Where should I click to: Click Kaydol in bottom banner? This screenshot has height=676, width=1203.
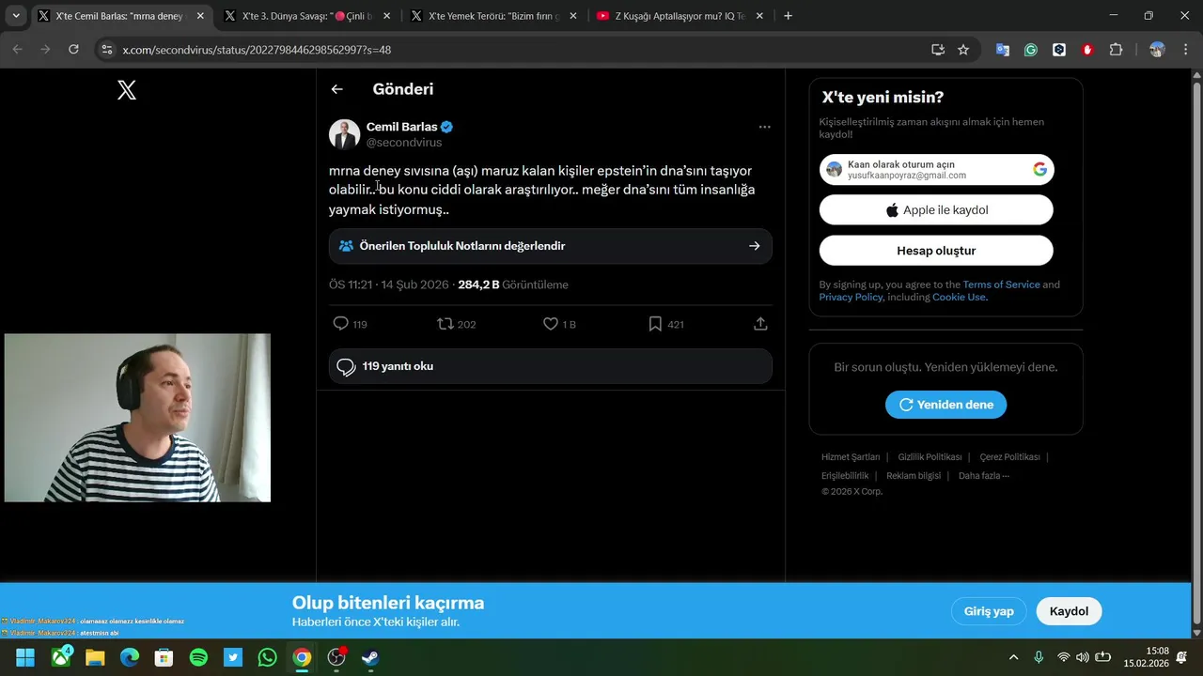[1069, 611]
